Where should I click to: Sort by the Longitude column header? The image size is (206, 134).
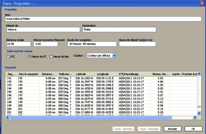(106, 74)
